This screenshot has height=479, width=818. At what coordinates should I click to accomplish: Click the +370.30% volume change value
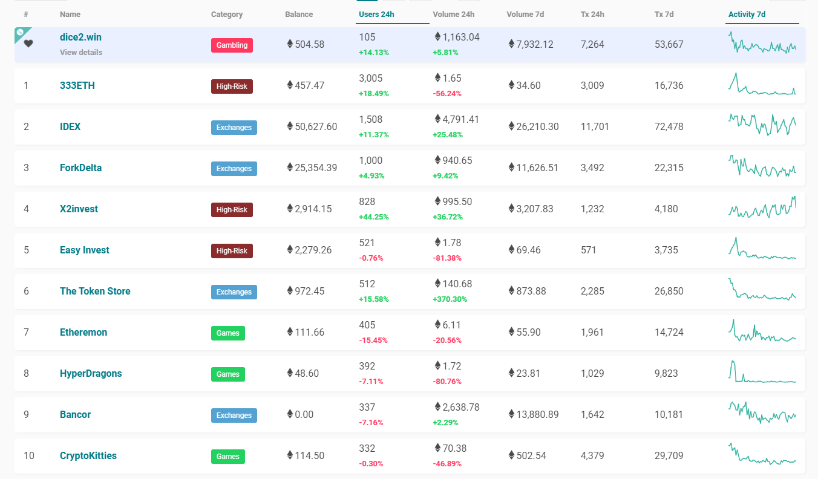[450, 299]
